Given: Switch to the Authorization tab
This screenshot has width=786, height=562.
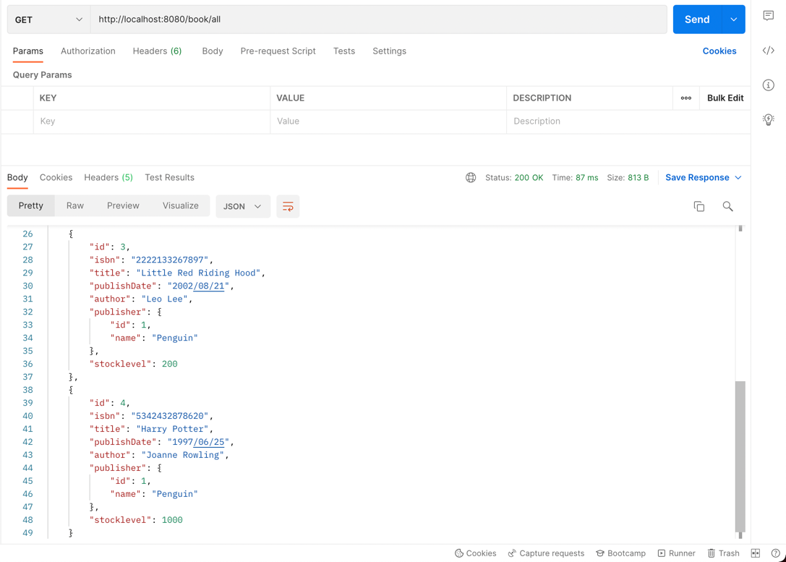Looking at the screenshot, I should [x=87, y=51].
